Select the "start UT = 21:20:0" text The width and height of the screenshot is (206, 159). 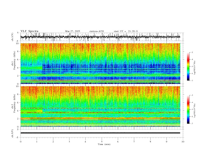coord(126,31)
